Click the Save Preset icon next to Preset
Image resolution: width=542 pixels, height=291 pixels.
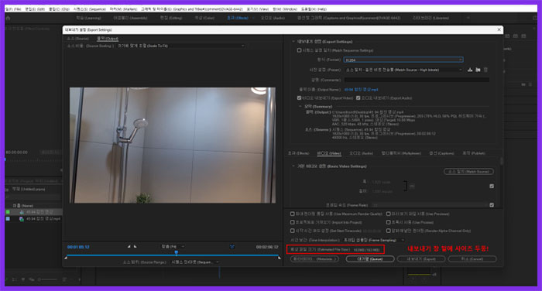pos(470,70)
